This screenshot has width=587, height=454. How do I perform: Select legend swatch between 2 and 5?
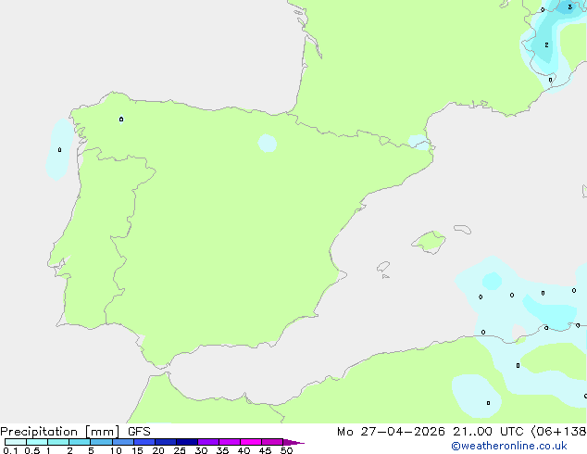80,442
